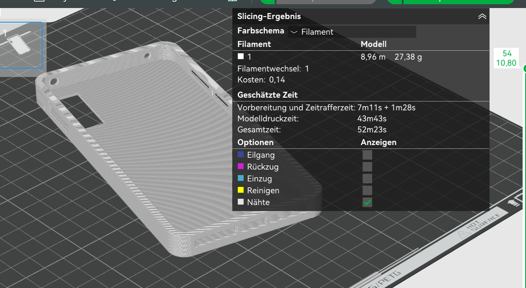Viewport: 526px width, 288px height.
Task: Click the blue Eilgang legend icon
Action: coord(241,155)
